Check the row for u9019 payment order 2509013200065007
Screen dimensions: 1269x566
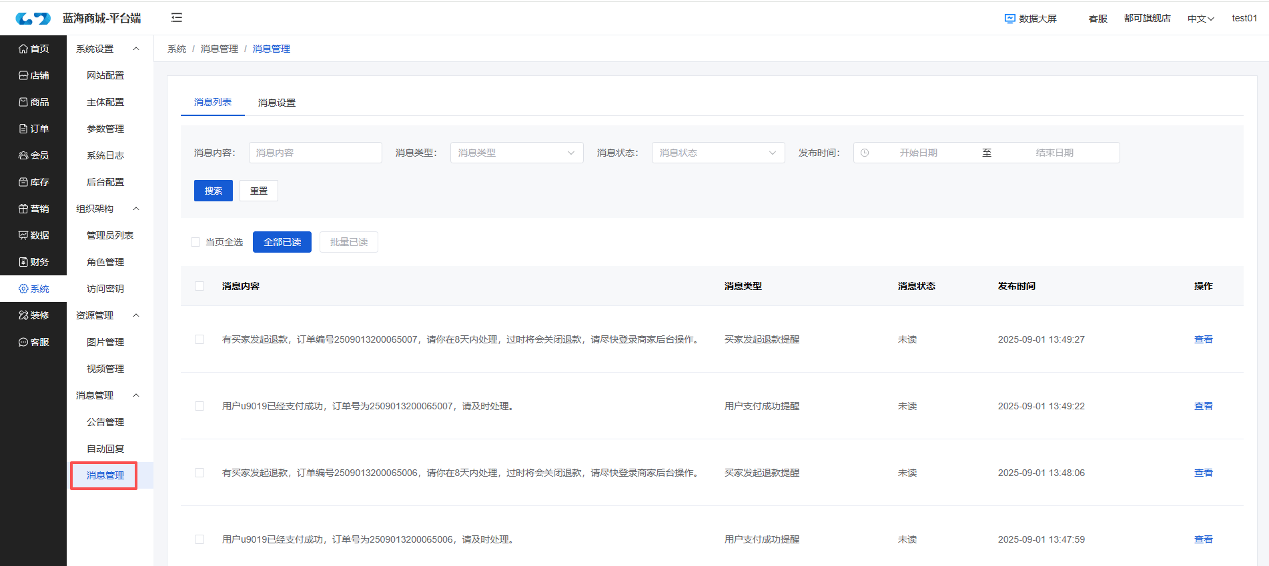[x=199, y=406]
